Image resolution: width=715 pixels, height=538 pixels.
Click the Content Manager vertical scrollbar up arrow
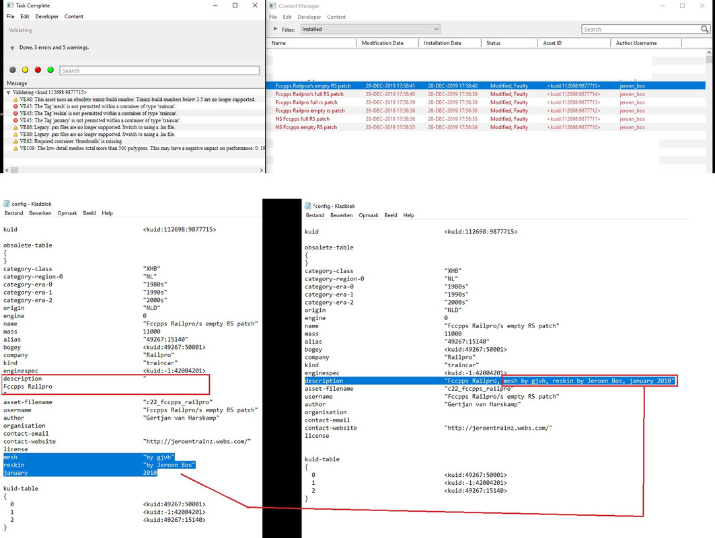[709, 52]
